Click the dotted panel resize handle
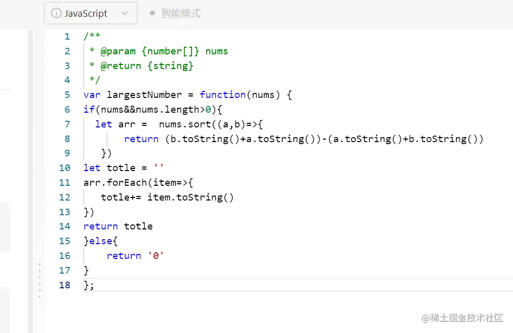This screenshot has width=513, height=333. pos(40,280)
